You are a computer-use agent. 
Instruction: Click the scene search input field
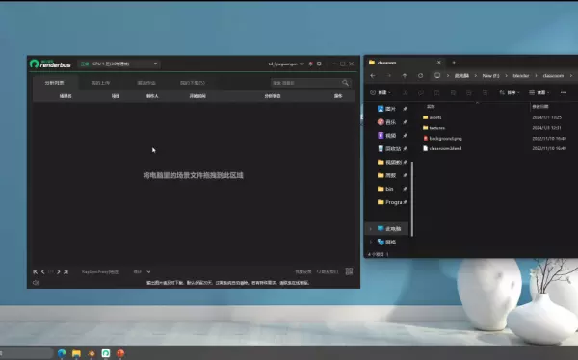point(305,83)
